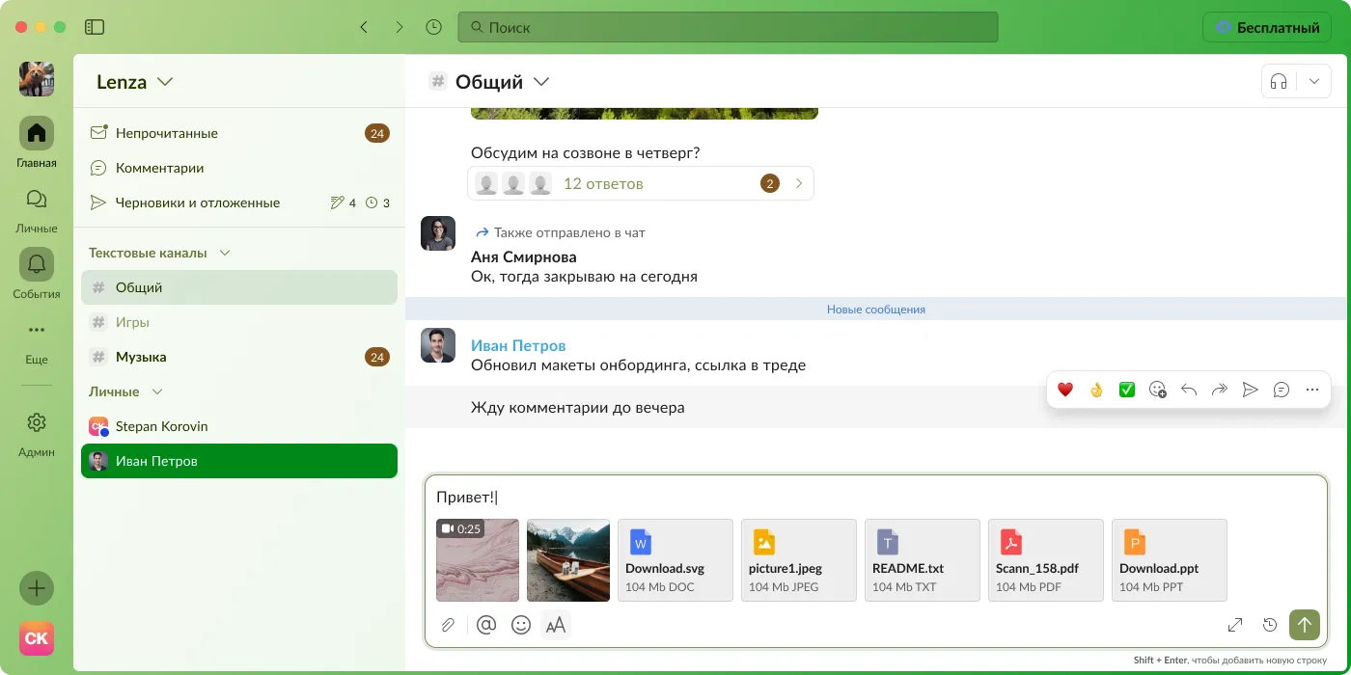
Task: Schedule message with clock icon in editor
Action: (1270, 625)
